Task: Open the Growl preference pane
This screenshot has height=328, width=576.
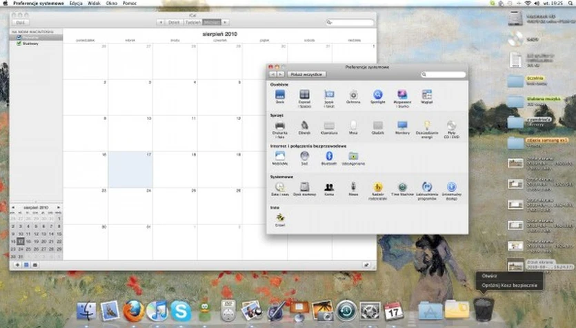Action: tap(280, 217)
